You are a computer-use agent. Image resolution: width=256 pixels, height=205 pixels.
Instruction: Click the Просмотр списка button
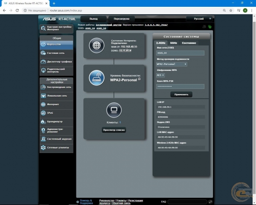[x=114, y=130]
